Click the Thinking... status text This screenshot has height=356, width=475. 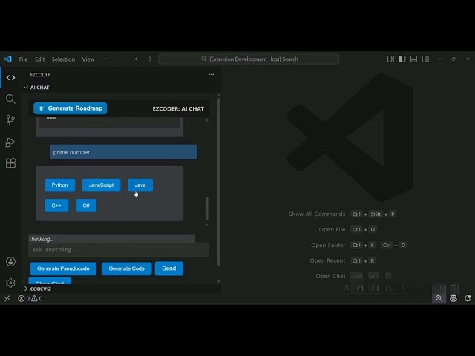click(x=41, y=239)
